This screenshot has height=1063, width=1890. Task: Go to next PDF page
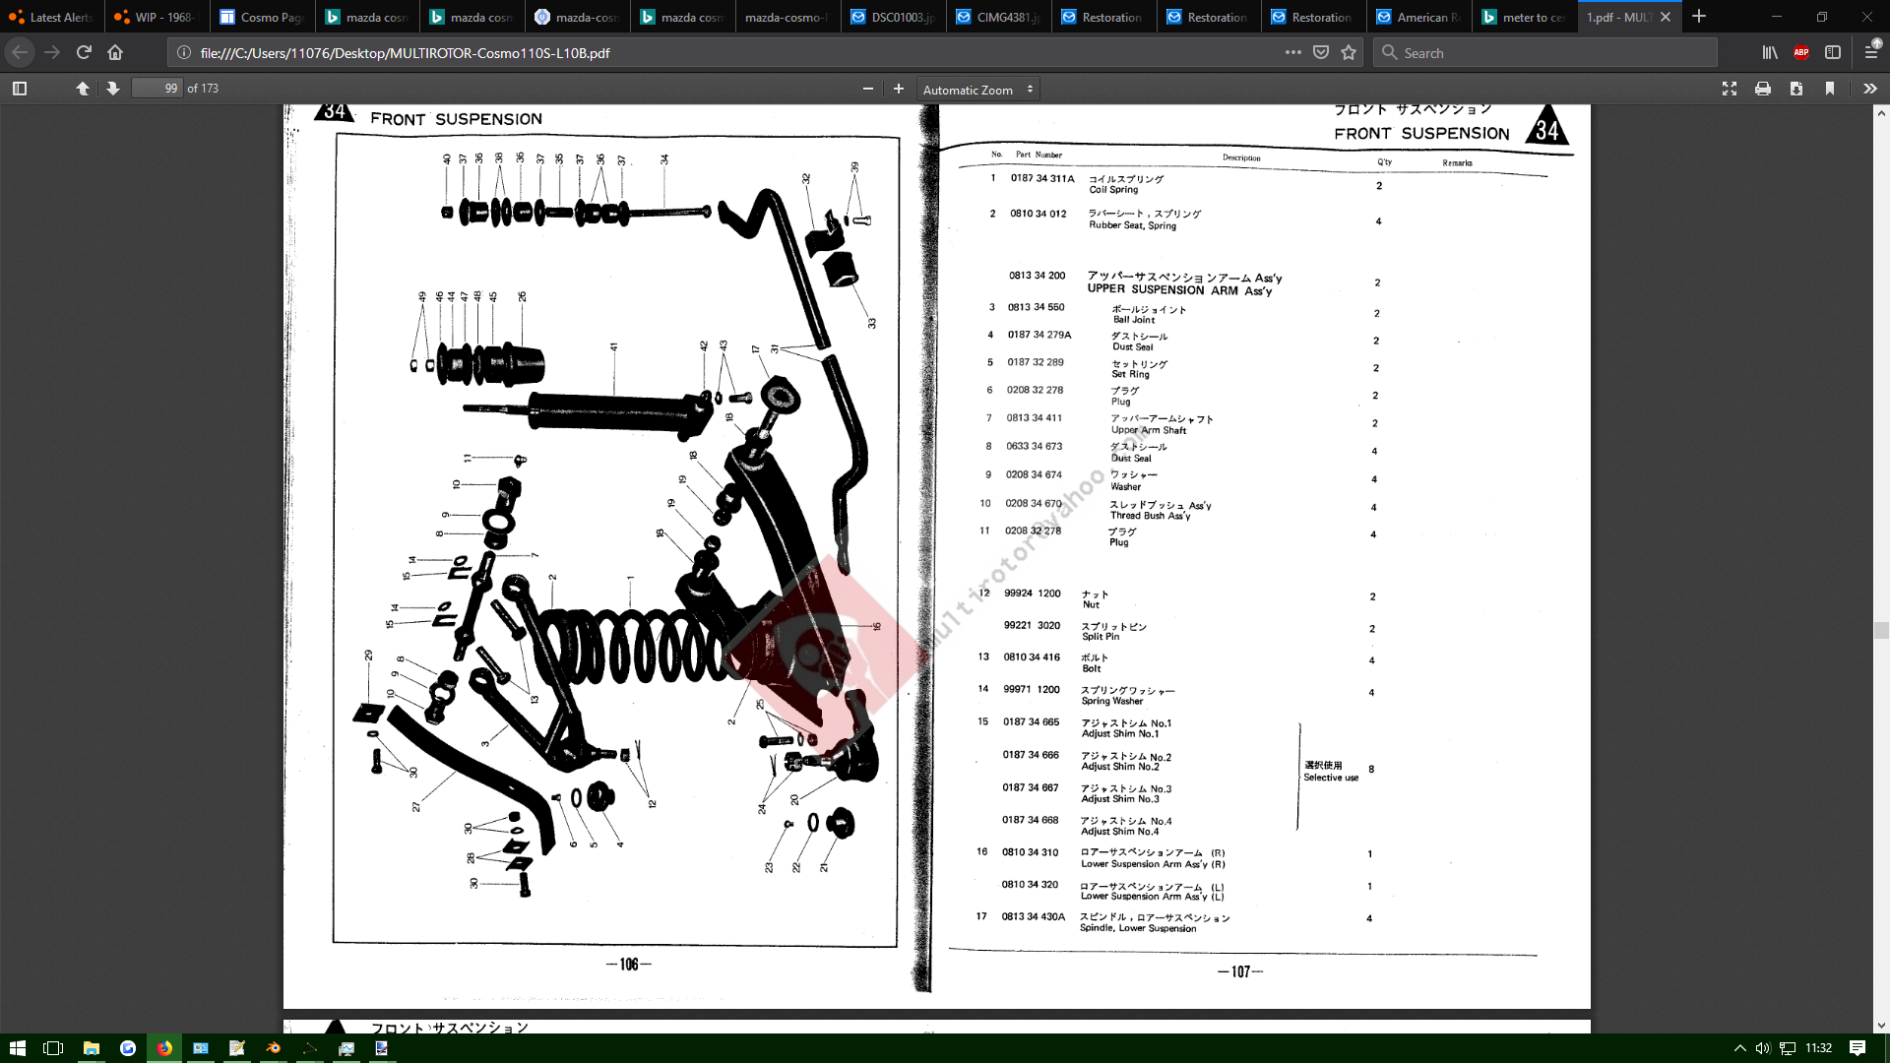pos(113,89)
